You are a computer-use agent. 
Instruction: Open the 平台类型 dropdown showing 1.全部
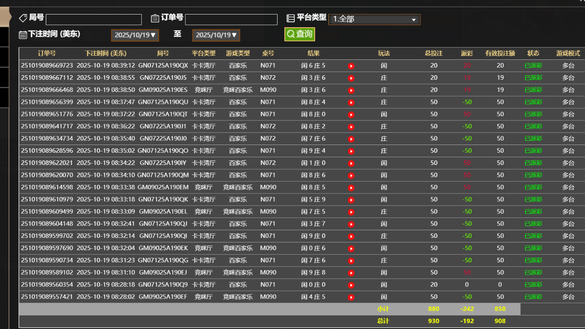click(x=374, y=19)
